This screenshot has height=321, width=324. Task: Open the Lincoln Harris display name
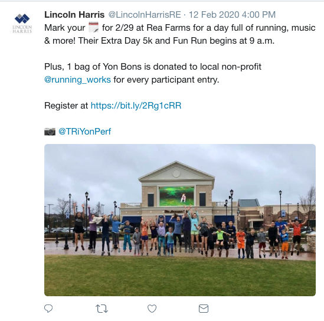(x=74, y=15)
